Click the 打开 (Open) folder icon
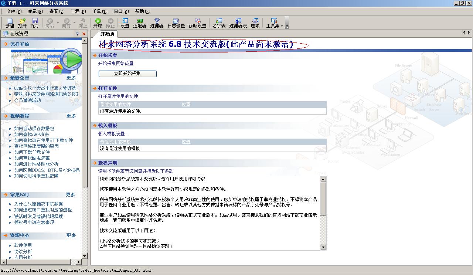This screenshot has height=275, width=473. click(22, 23)
